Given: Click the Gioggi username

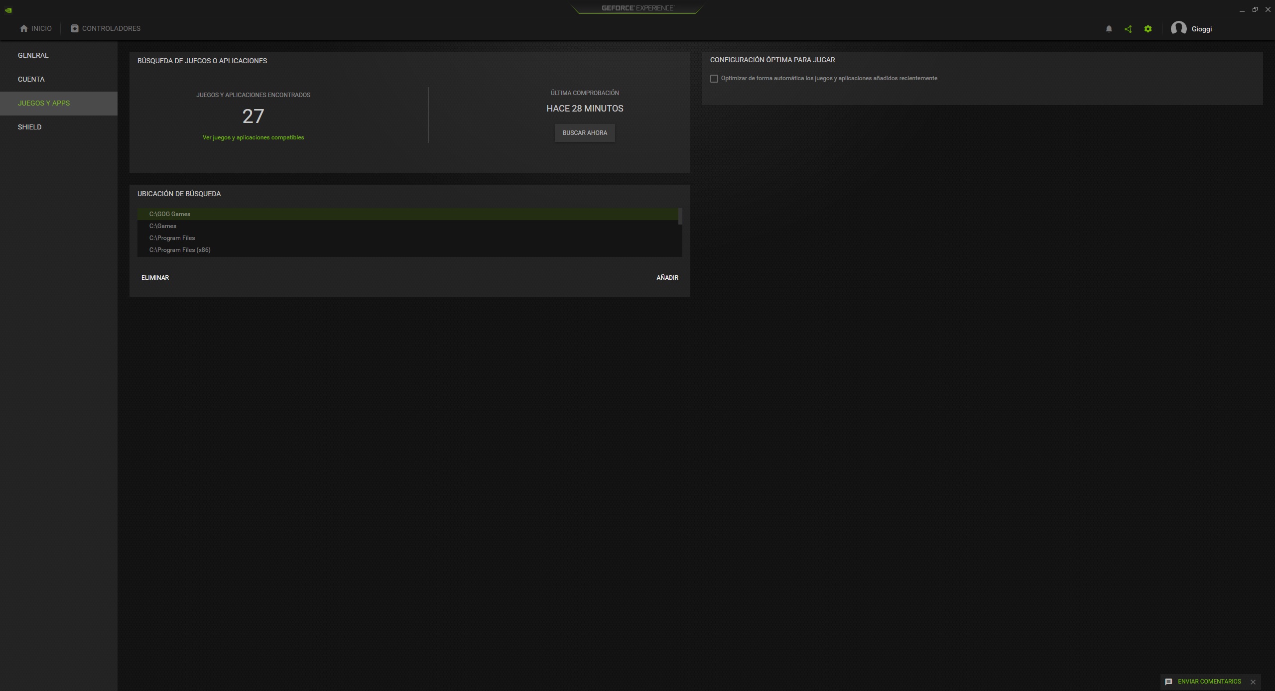Looking at the screenshot, I should pyautogui.click(x=1201, y=29).
